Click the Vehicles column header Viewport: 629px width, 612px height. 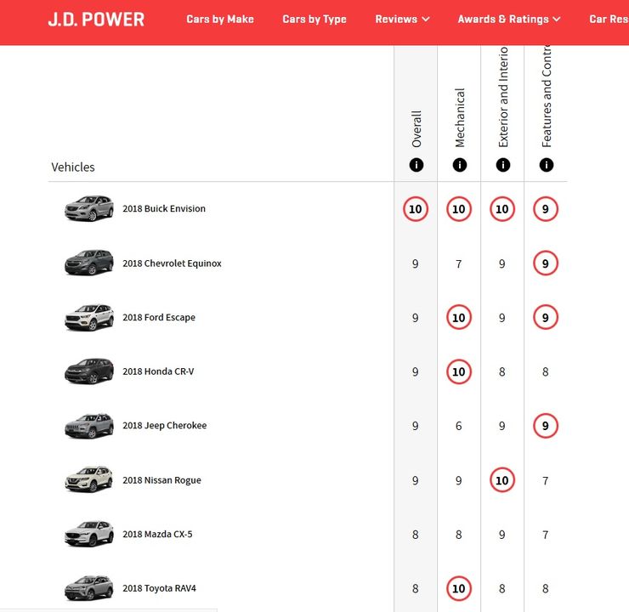pos(73,167)
